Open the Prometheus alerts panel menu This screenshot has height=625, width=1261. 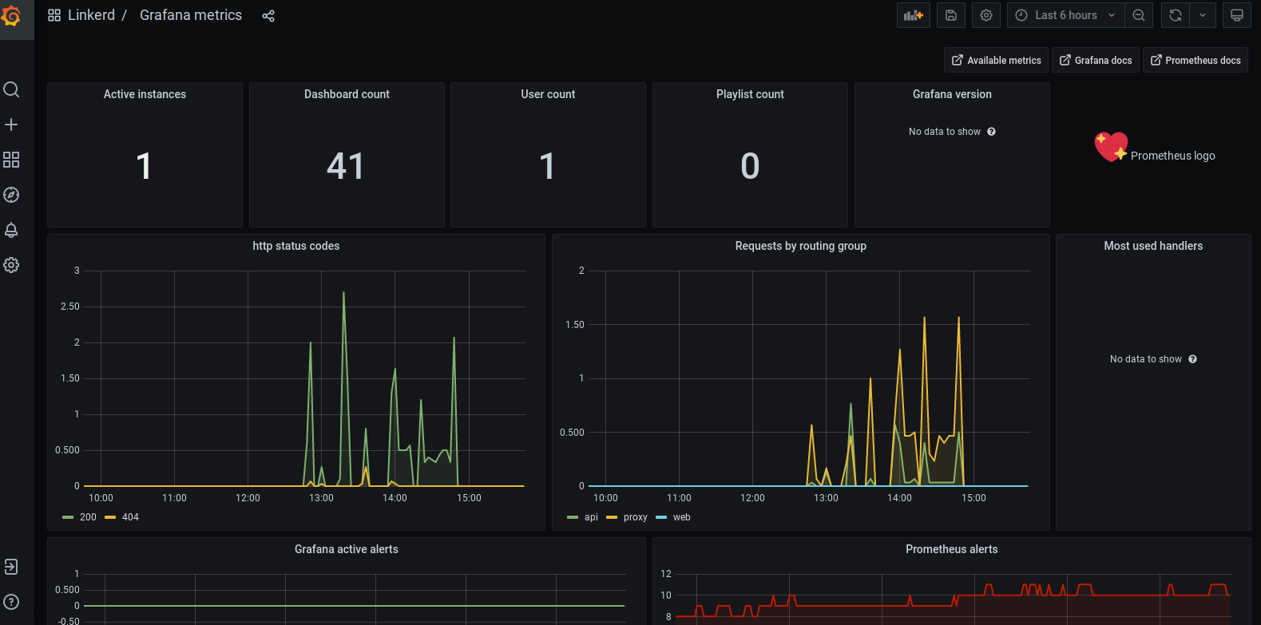pyautogui.click(x=952, y=549)
